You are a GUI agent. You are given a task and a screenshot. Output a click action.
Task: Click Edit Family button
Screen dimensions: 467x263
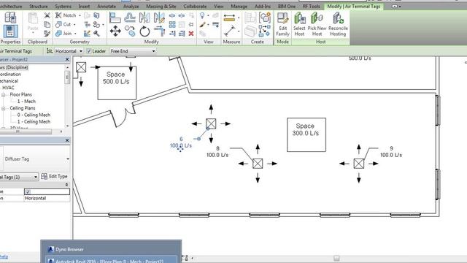(x=282, y=24)
